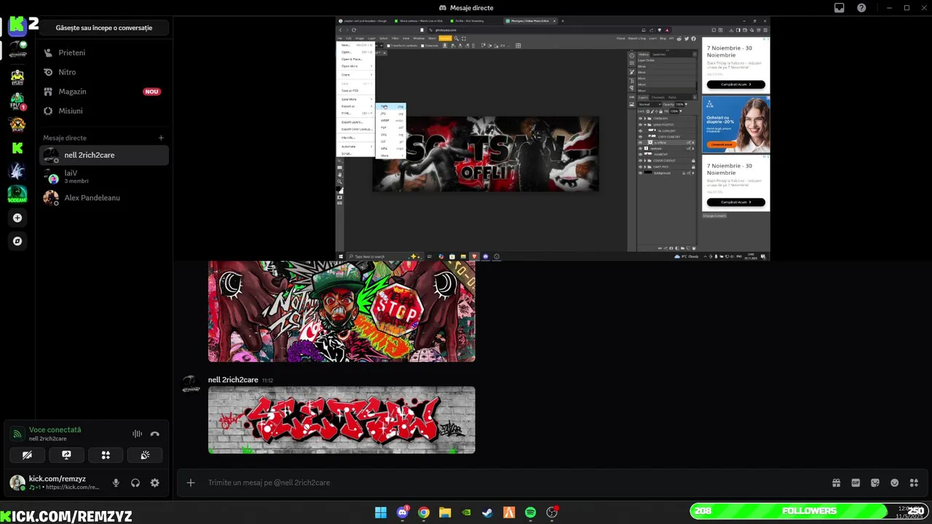Open the emoji picker
Image resolution: width=932 pixels, height=524 pixels.
pos(895,483)
